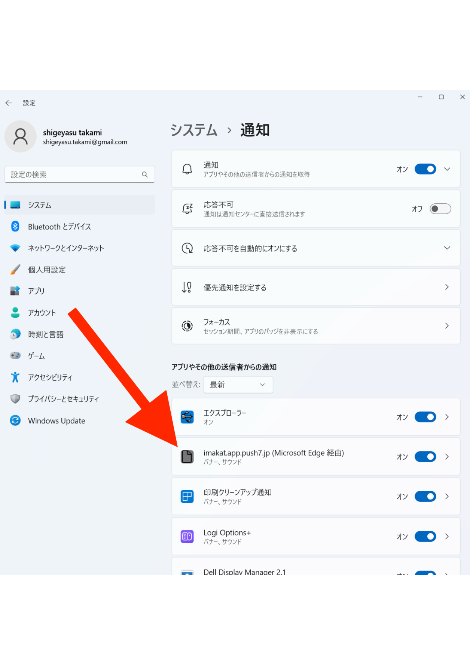The height and width of the screenshot is (665, 470).
Task: Expand the 応答不可を自動的にオンにする section
Action: [447, 248]
